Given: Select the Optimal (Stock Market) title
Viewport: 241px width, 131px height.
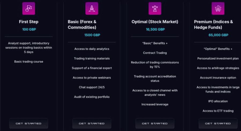Looking at the screenshot, I should 155,22.
